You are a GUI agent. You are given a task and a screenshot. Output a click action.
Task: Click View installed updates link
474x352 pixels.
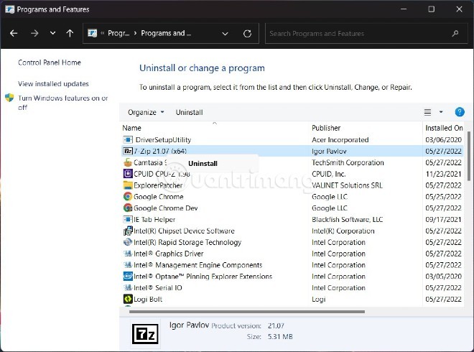coord(53,84)
